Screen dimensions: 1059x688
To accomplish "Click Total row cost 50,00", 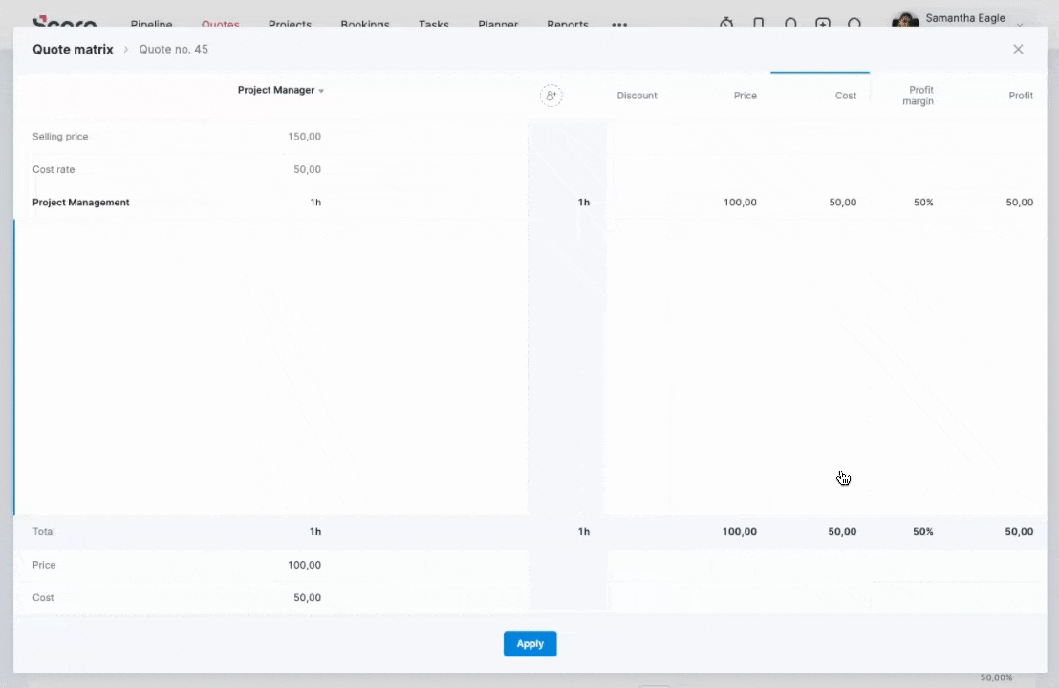I will point(842,532).
